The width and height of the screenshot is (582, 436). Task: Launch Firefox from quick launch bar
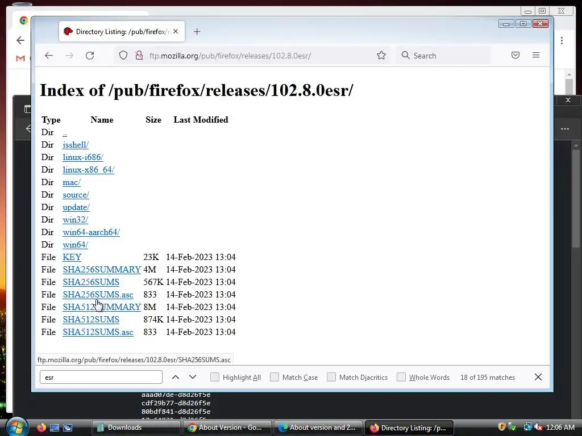(x=41, y=427)
